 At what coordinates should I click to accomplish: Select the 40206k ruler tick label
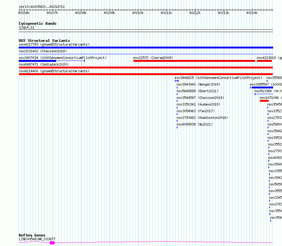coord(24,13)
